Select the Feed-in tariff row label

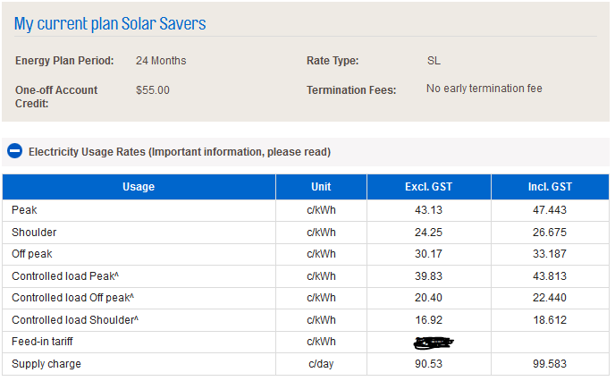point(42,342)
